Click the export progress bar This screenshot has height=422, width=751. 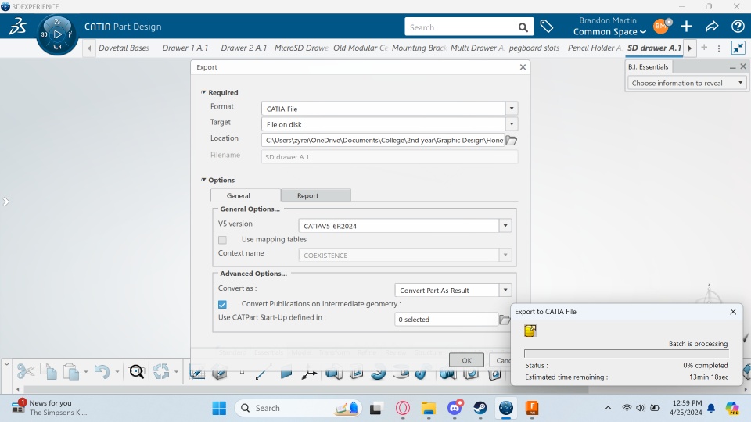[627, 353]
